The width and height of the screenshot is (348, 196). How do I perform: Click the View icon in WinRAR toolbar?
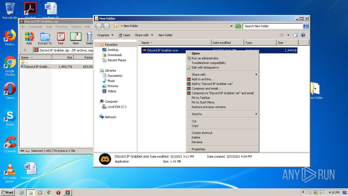[76, 38]
